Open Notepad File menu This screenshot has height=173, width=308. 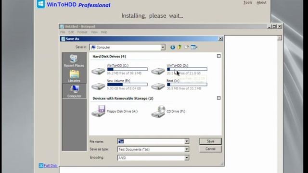[x=63, y=32]
